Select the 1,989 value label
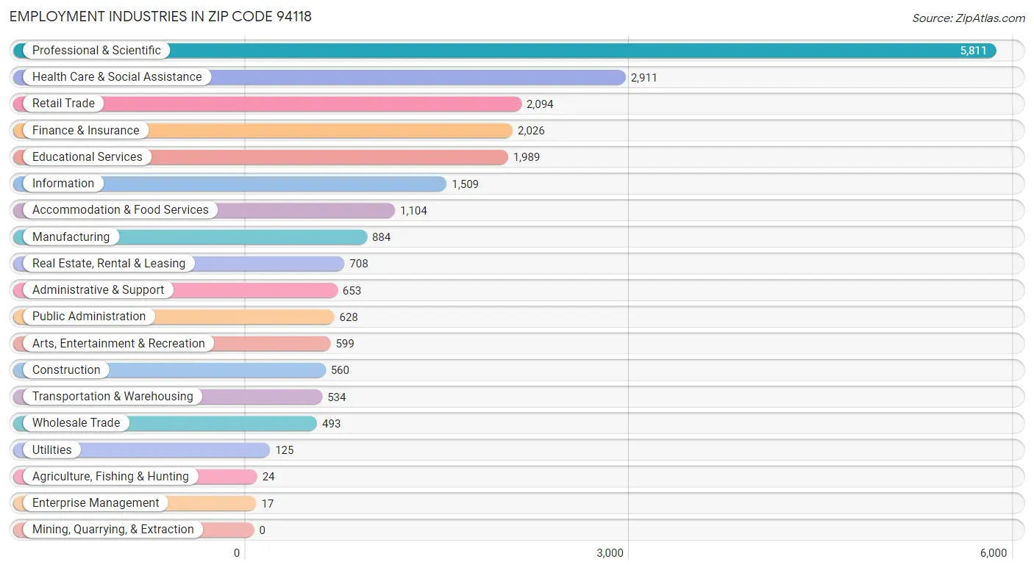The image size is (1034, 570). click(x=527, y=158)
